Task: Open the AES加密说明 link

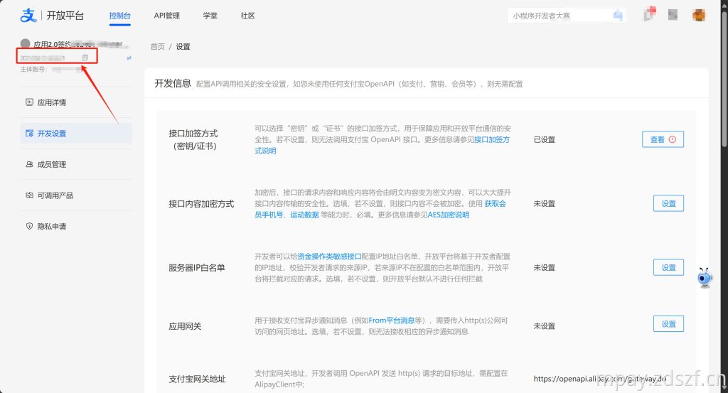Action: (x=448, y=215)
